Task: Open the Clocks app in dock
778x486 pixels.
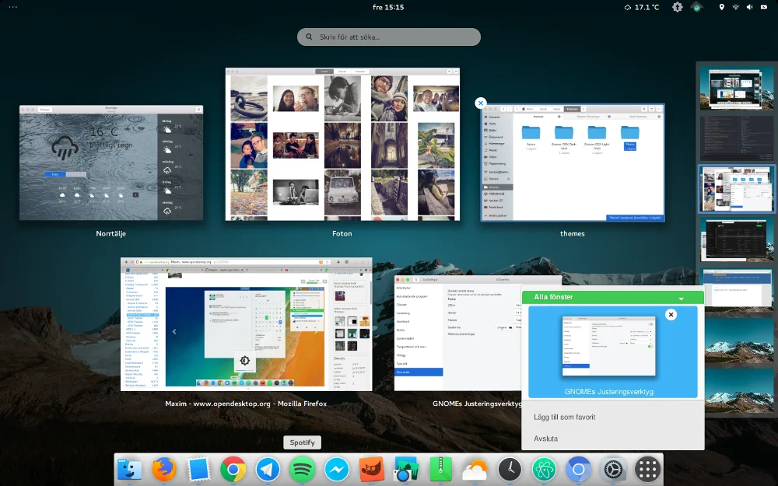Action: click(510, 469)
